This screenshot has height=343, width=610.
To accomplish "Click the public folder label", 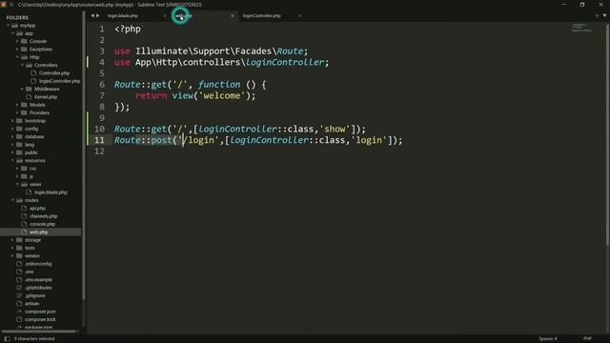I will click(x=31, y=152).
